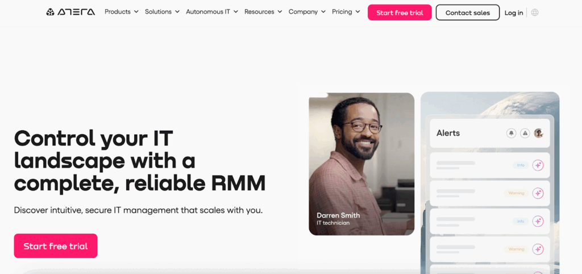Click Start free trial in header

pyautogui.click(x=400, y=13)
